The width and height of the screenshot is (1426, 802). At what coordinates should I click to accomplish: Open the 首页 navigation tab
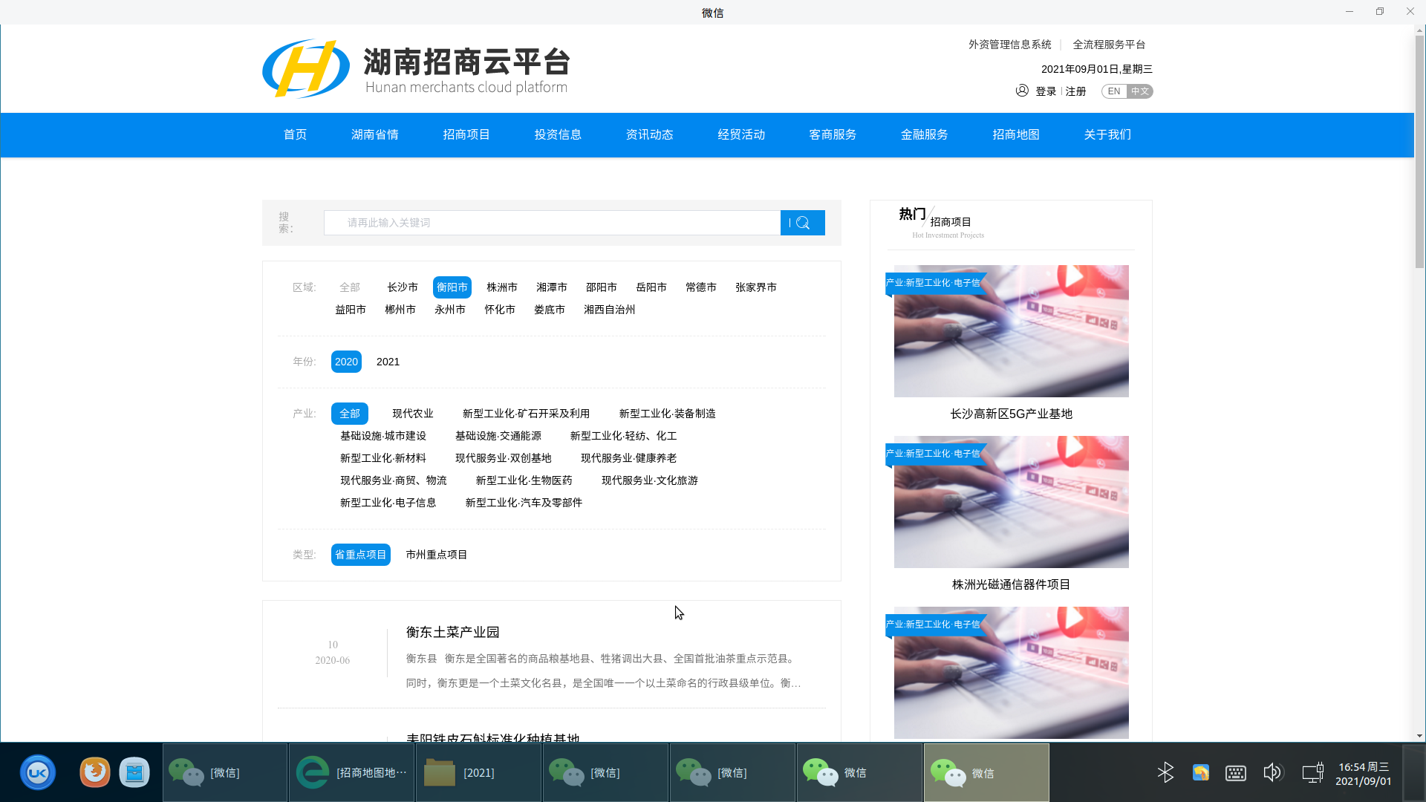point(296,134)
